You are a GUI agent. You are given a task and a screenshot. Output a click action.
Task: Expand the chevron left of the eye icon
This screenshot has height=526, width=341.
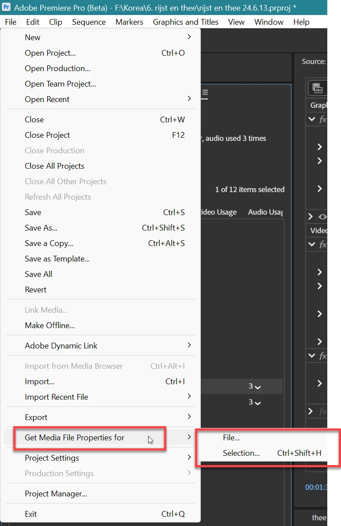point(310,217)
